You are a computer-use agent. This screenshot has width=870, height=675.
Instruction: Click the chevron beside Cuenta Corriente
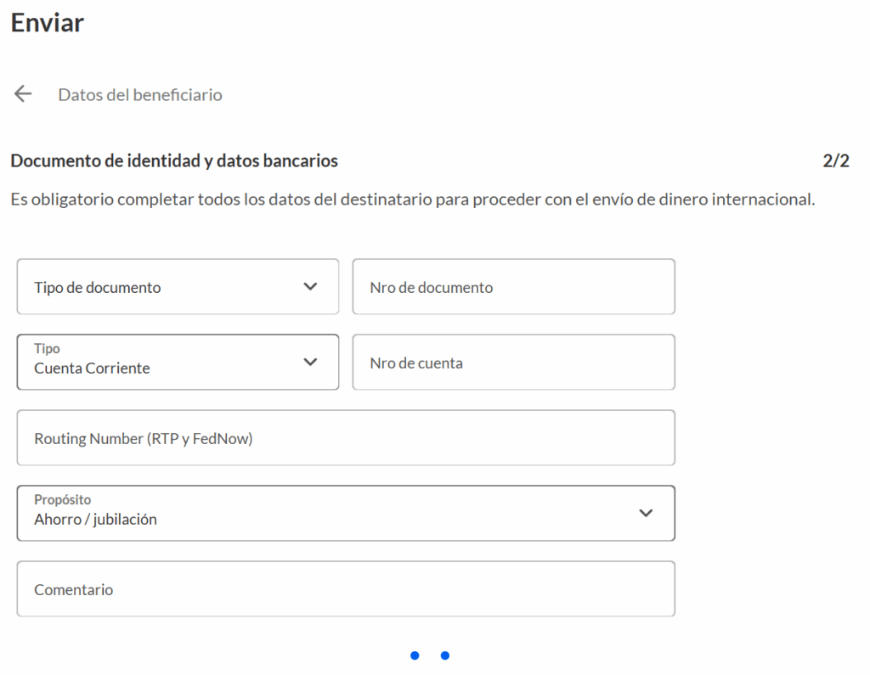coord(310,363)
